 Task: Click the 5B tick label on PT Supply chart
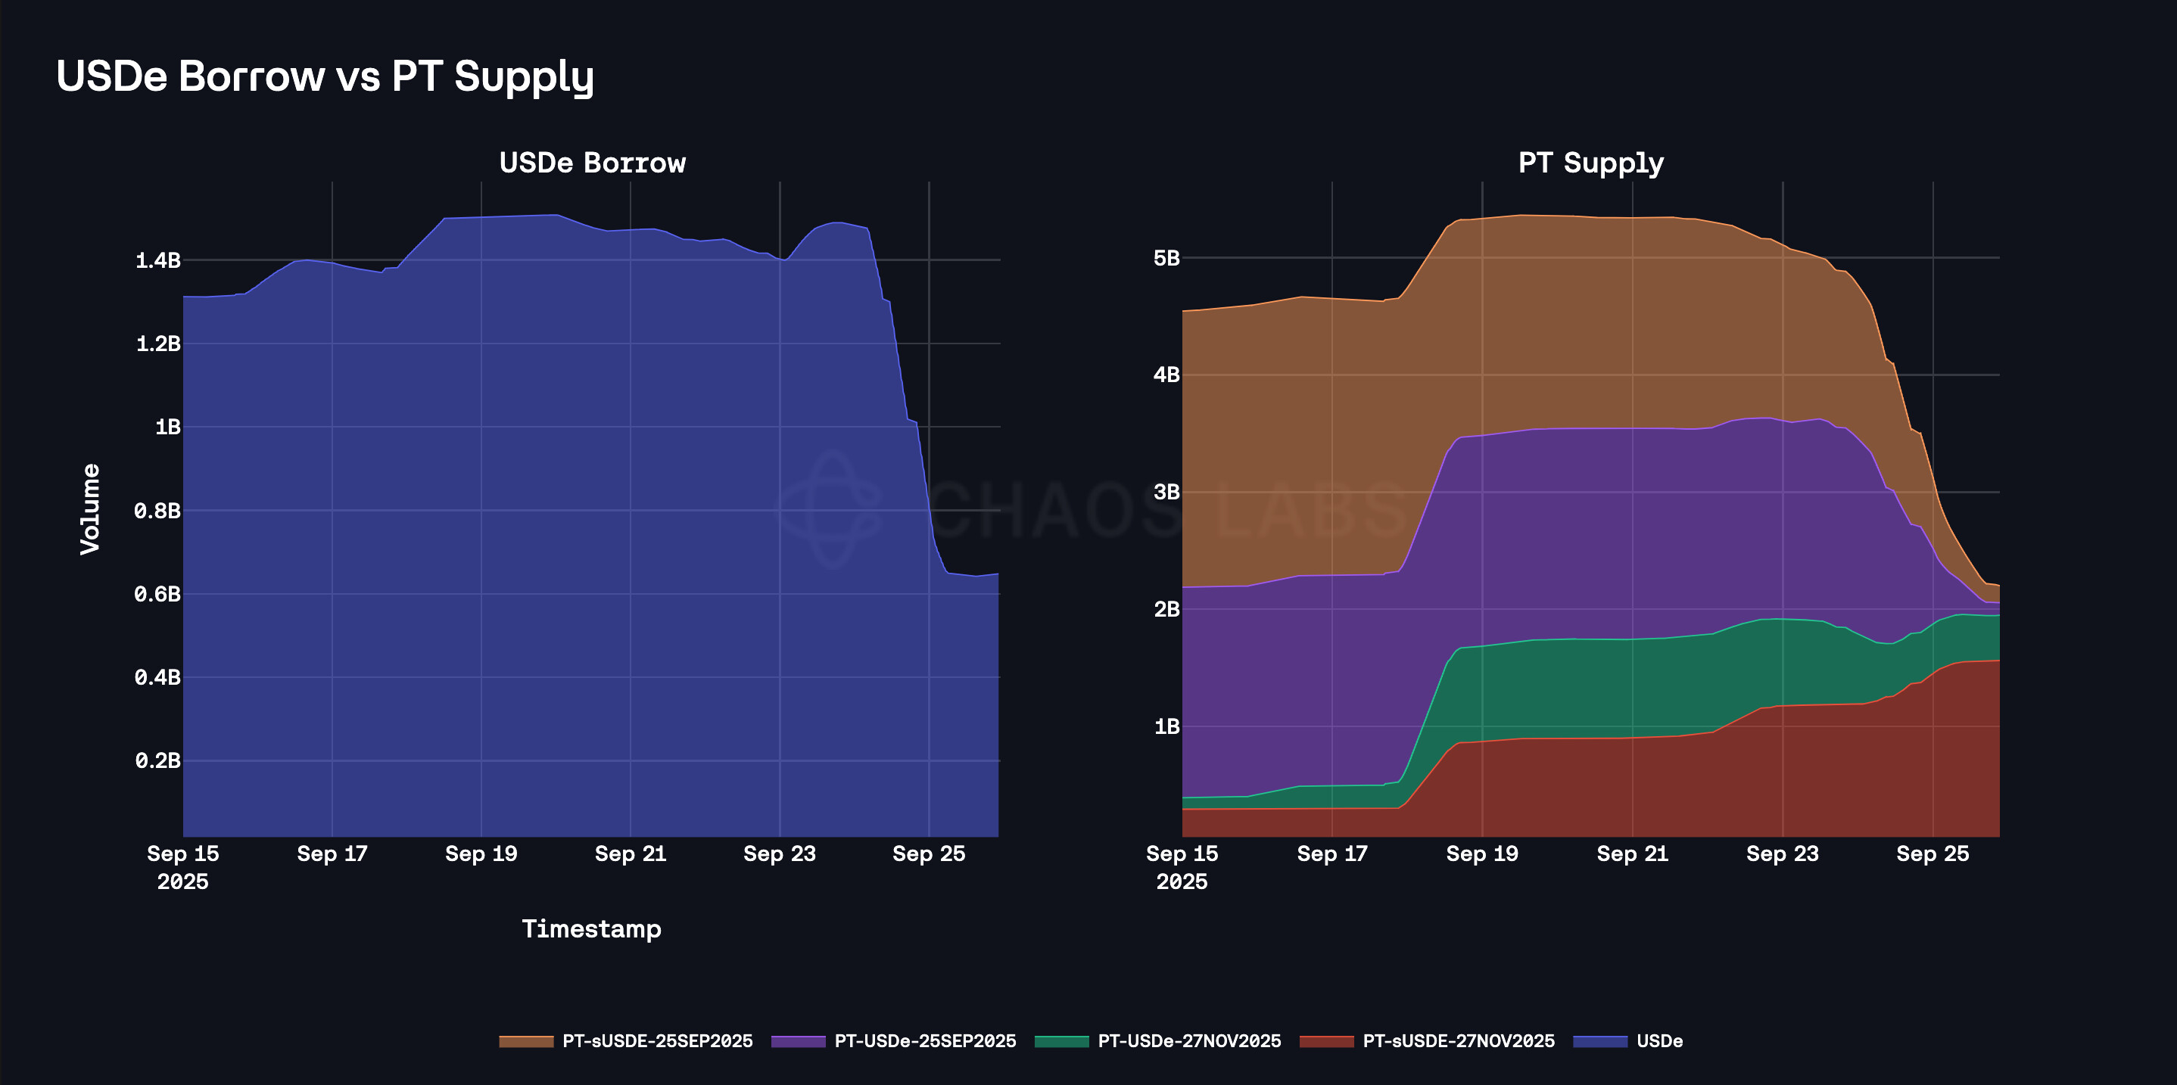(1166, 258)
